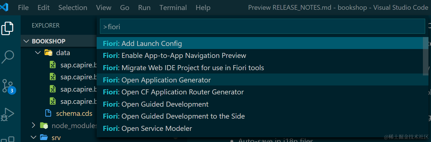
Task: Click the node_modules folder icon
Action: pos(44,126)
